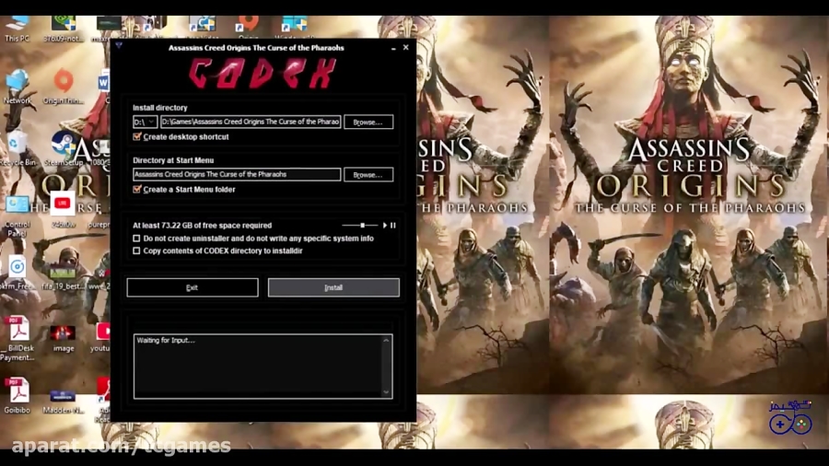Uncheck Create a Start Menu folder

[137, 189]
